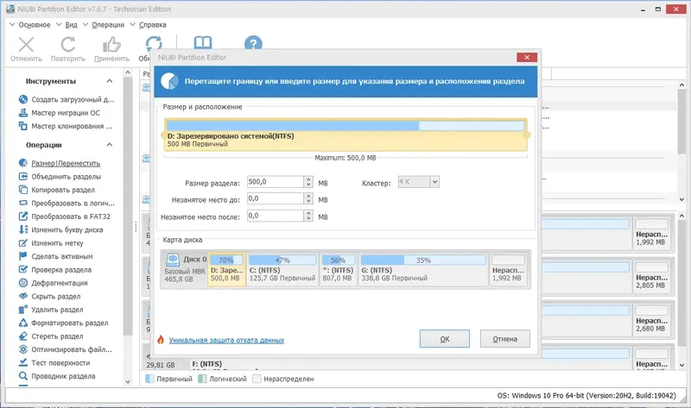Click the Refresh arrows toolbar icon

click(154, 43)
